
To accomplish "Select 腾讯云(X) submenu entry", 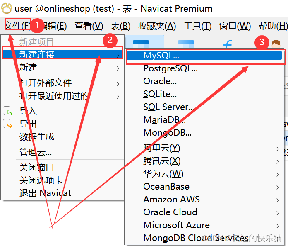I will [204, 161].
